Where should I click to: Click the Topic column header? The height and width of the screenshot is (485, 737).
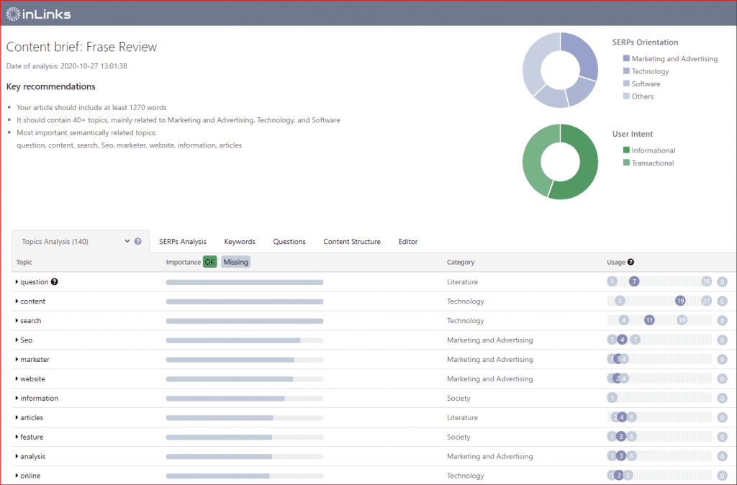(24, 262)
